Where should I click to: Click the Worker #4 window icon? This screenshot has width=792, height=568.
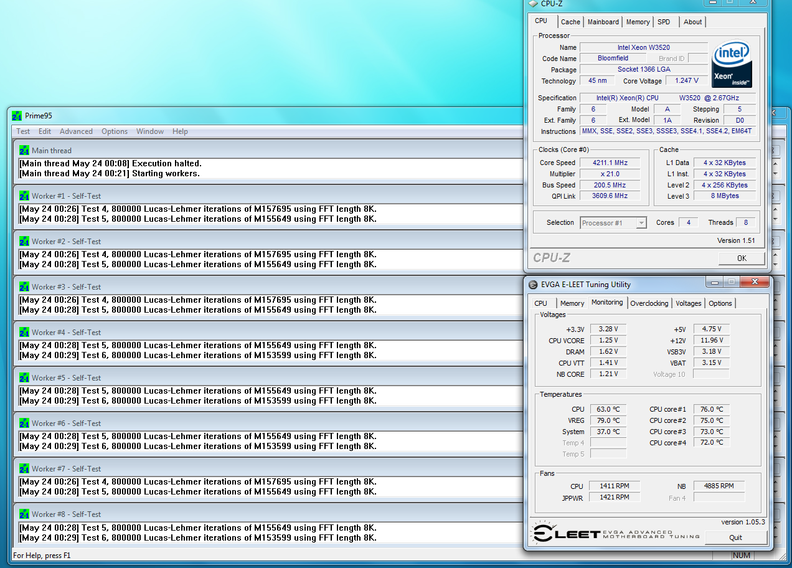(24, 332)
